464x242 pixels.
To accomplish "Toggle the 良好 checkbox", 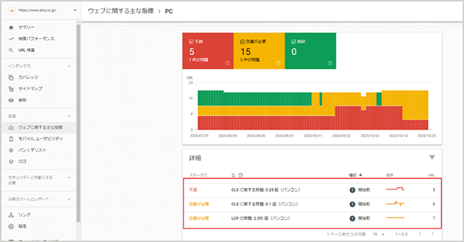I will [x=293, y=41].
